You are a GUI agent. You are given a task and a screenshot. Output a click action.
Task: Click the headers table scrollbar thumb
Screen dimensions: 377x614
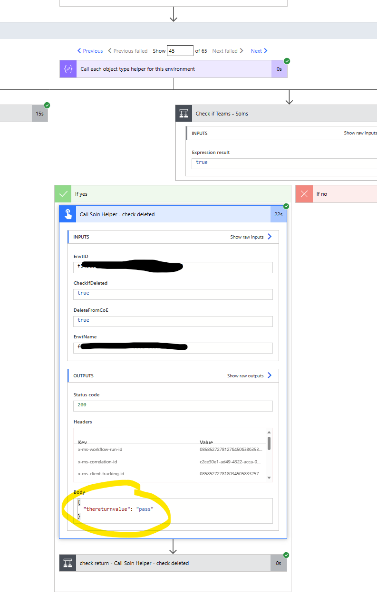(x=269, y=443)
